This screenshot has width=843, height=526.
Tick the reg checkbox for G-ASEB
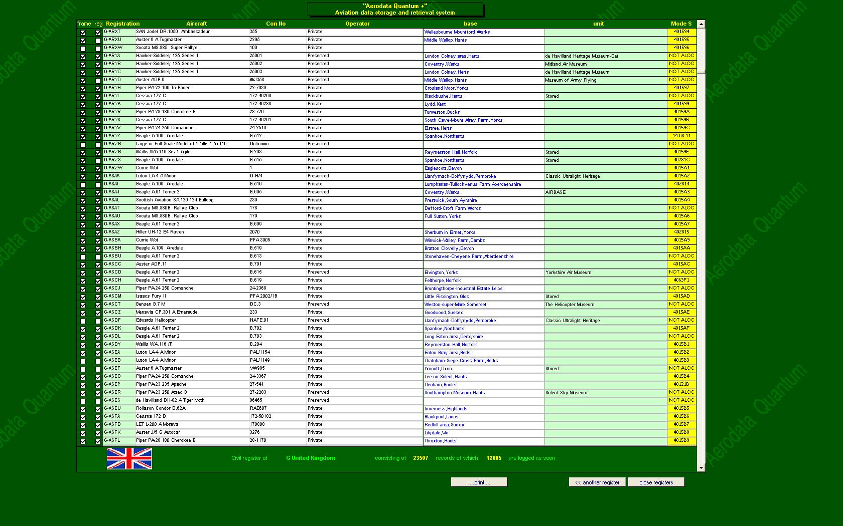(x=98, y=361)
